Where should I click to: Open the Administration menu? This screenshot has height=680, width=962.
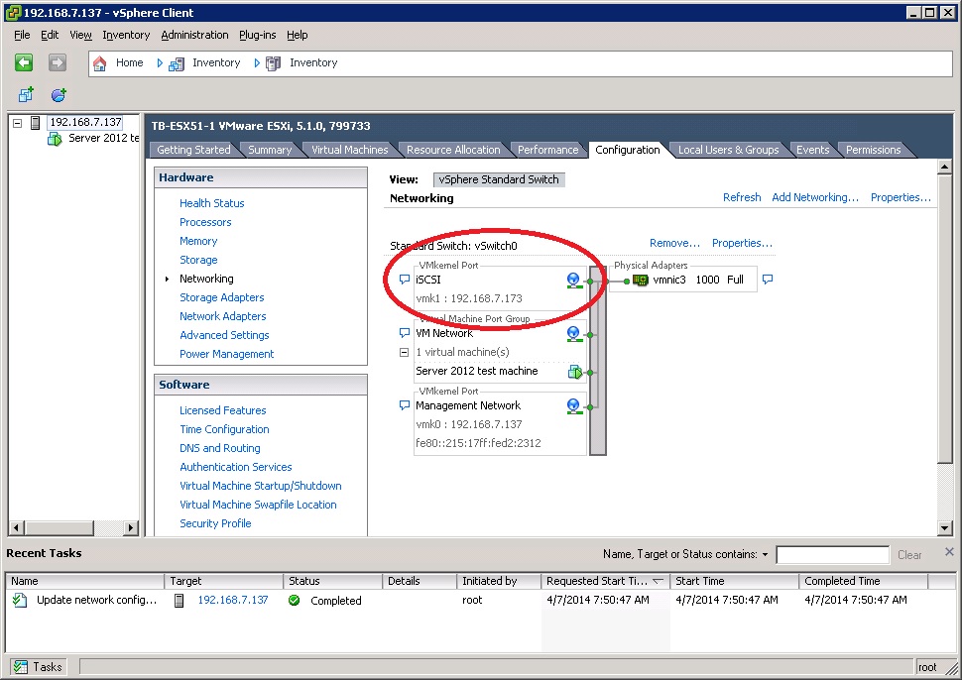coord(194,35)
